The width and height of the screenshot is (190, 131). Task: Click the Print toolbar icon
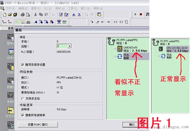(23, 14)
